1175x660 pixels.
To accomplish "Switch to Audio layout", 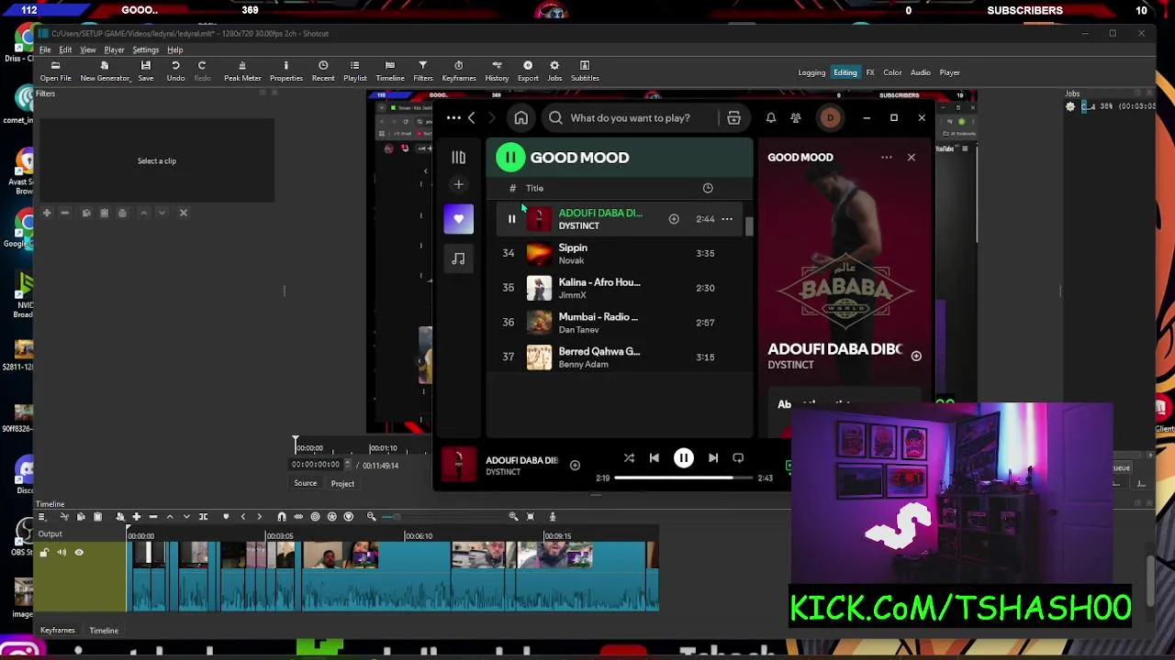I will pos(920,72).
